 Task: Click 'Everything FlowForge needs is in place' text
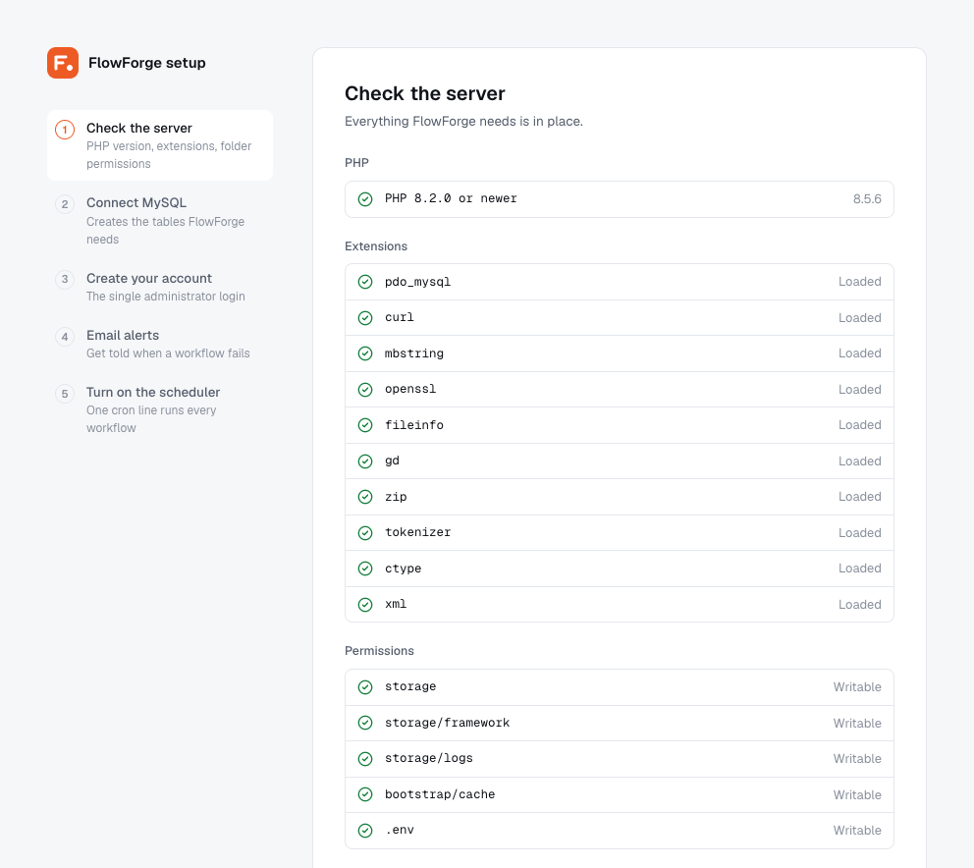coord(464,121)
